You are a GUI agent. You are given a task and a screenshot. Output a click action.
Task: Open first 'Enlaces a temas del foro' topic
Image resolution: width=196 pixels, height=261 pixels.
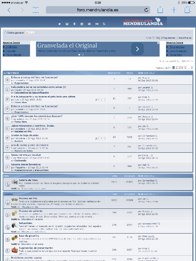(x=34, y=77)
